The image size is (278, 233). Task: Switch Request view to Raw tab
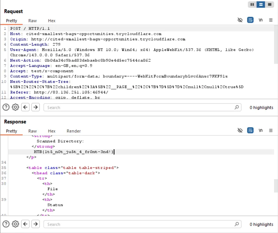[32, 21]
